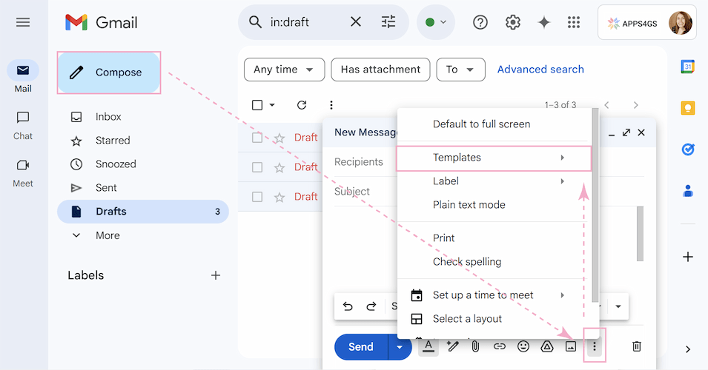Screen dimensions: 708x370
Task: Click the attach files paperclip icon
Action: point(475,346)
